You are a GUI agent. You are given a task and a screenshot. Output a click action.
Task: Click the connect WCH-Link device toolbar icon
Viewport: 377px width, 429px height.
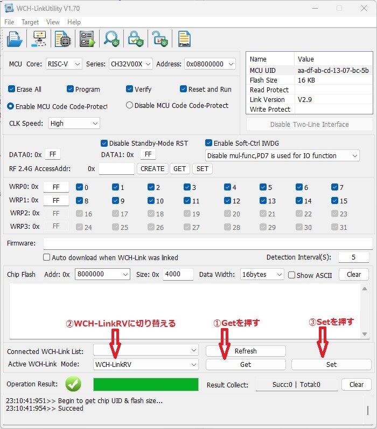coord(39,39)
